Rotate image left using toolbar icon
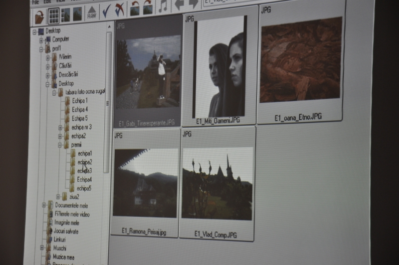 pyautogui.click(x=135, y=8)
